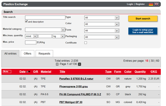Screen dimensions: 166x106
Task: Click the 'Page 1 of 136' text
Action: tap(68, 64)
